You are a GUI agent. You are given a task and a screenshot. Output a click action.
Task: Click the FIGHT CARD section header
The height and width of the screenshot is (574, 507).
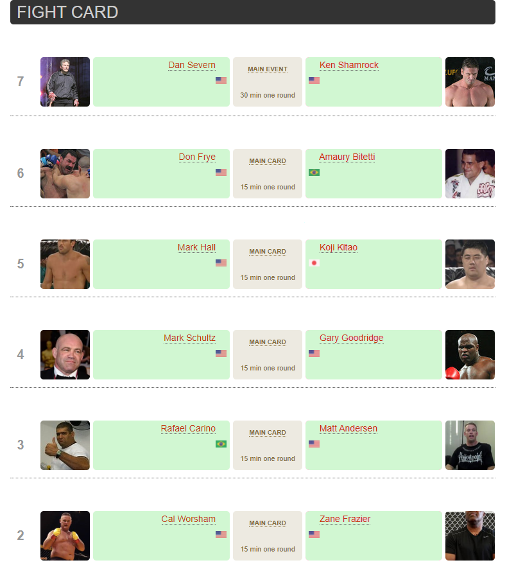pyautogui.click(x=67, y=12)
